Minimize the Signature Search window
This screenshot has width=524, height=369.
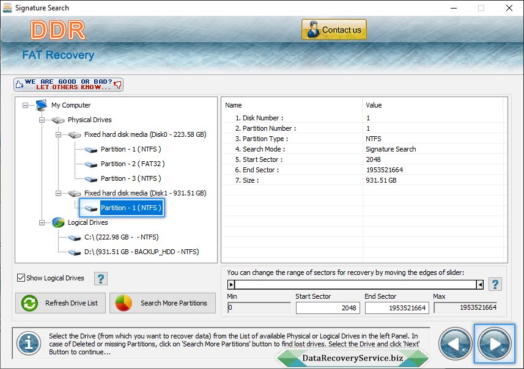click(454, 8)
